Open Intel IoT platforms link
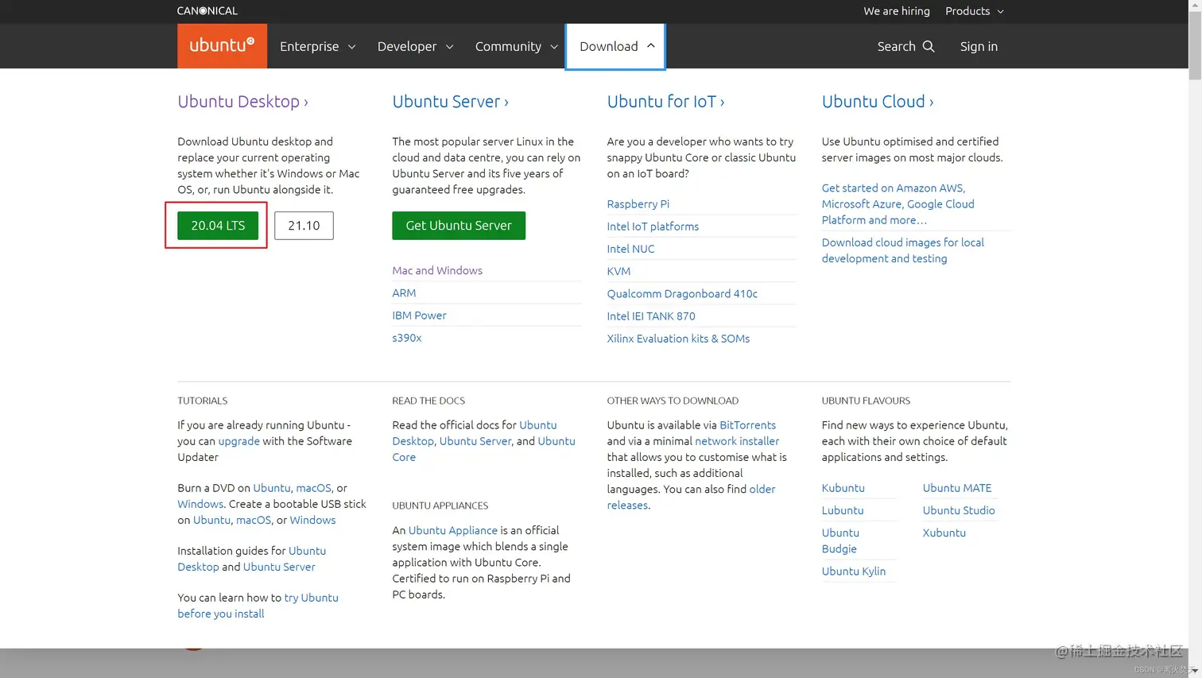 653,226
